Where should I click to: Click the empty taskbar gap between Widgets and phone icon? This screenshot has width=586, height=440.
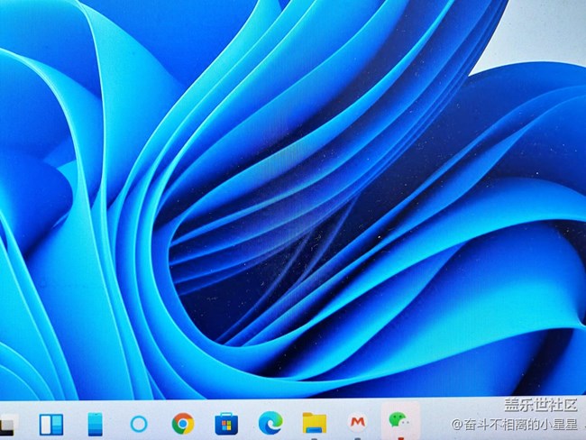tap(73, 424)
